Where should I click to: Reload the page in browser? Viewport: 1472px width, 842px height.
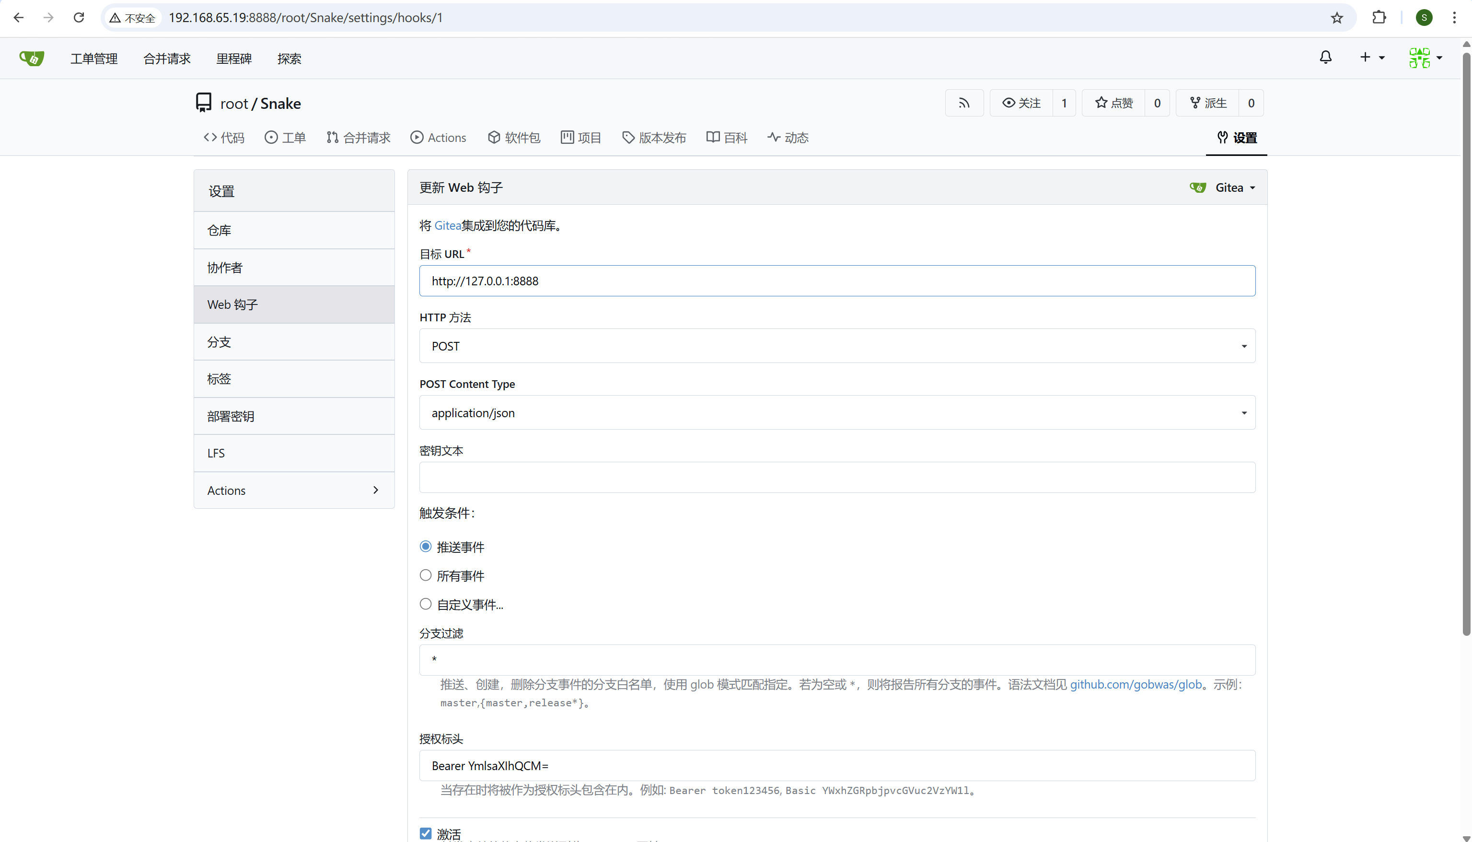pyautogui.click(x=79, y=18)
